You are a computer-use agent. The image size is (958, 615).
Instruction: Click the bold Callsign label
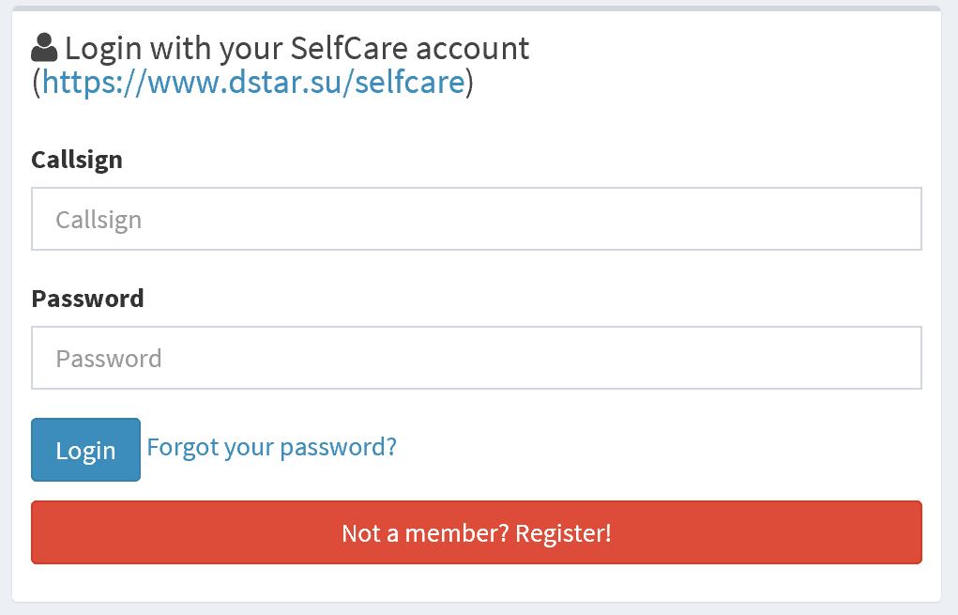coord(77,161)
